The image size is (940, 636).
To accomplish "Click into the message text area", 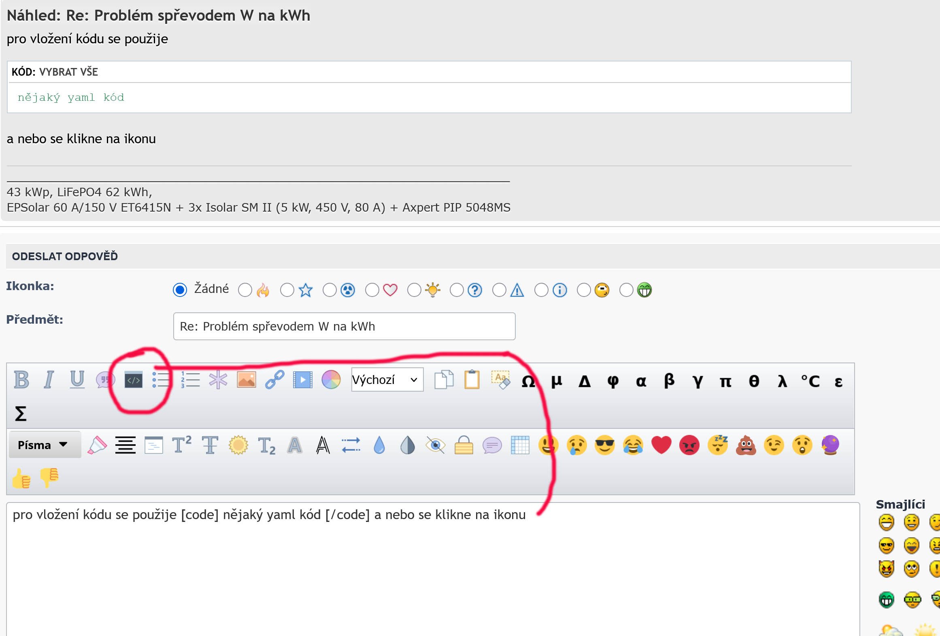I will coord(405,575).
